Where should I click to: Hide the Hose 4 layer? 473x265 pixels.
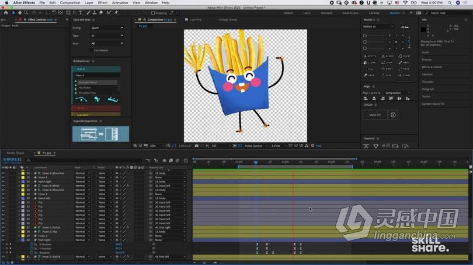point(3,178)
